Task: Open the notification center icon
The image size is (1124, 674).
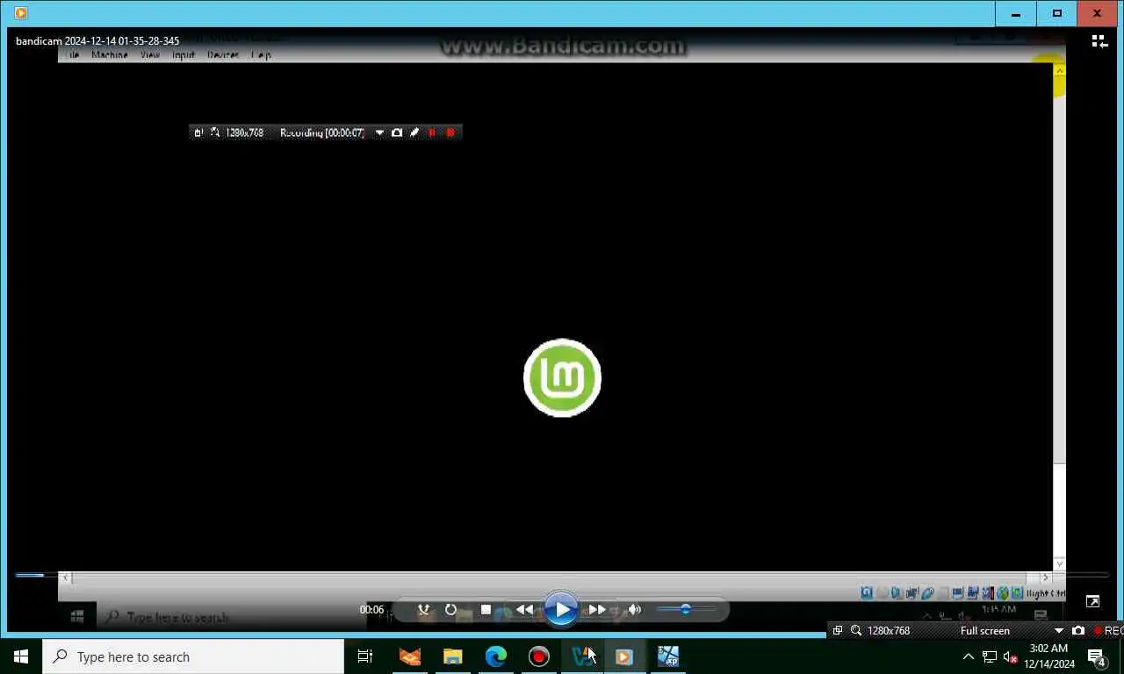Action: 1097,656
